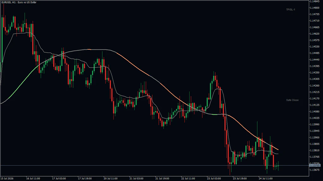Click the 23 Jul 19:00 time label
The image size is (323, 181).
tap(240, 178)
